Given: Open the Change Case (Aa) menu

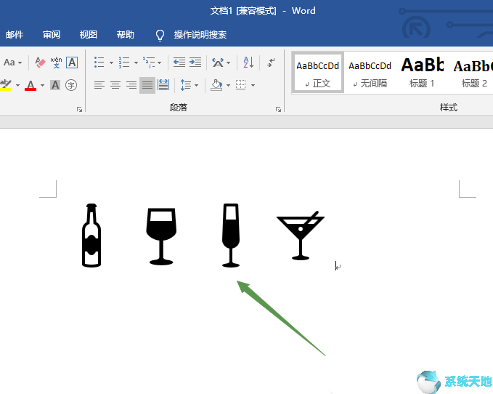Looking at the screenshot, I should (12, 63).
